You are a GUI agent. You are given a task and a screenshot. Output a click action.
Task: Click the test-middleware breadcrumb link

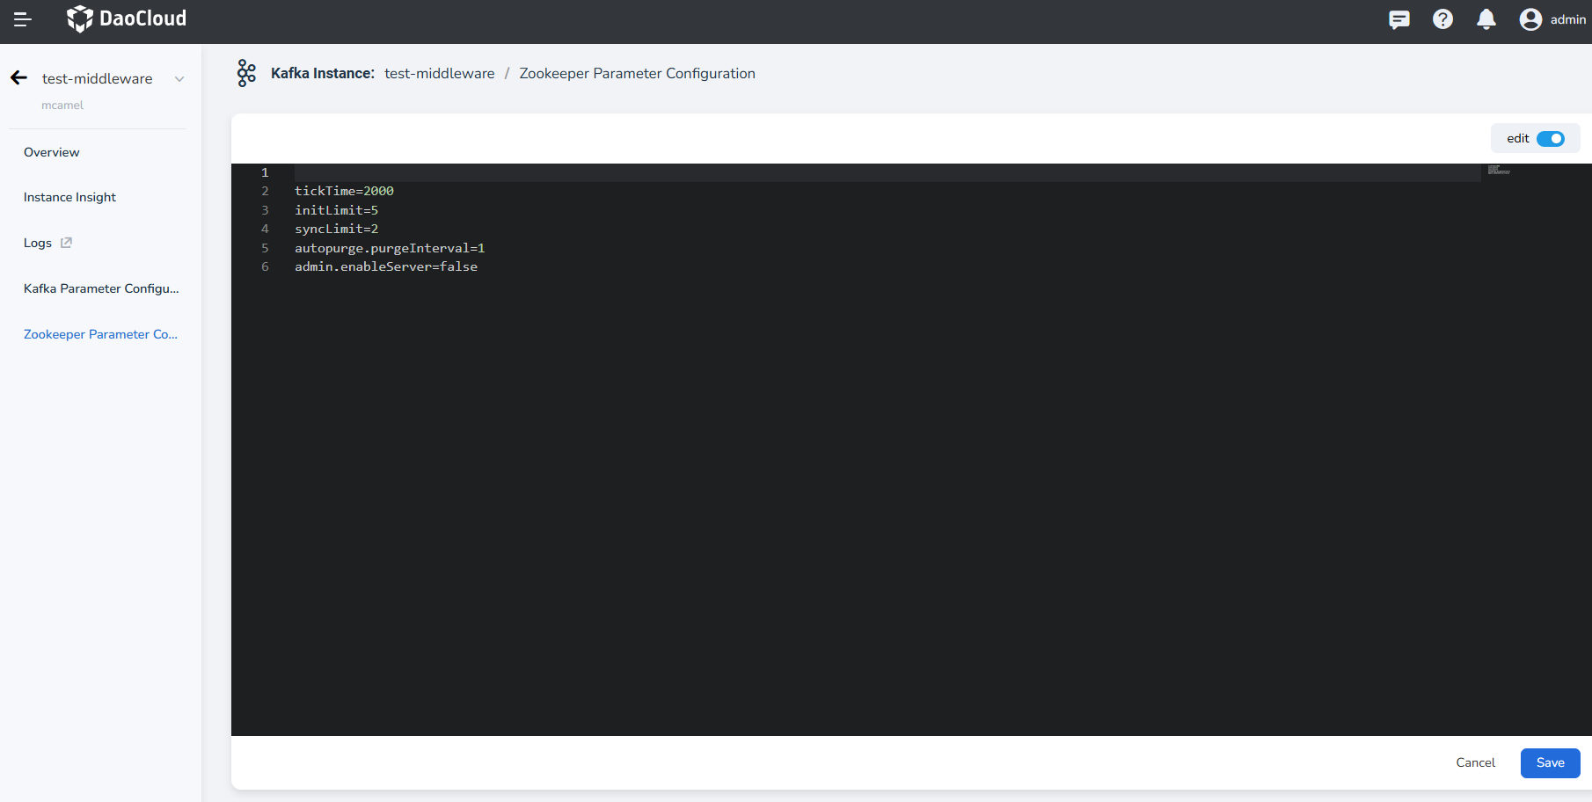click(x=439, y=73)
